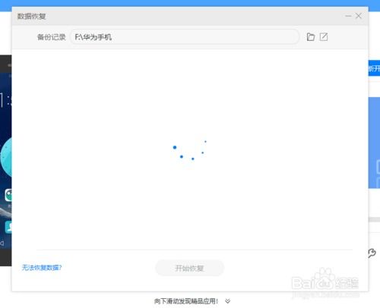Close the 数据恢复 dialog
This screenshot has height=308, width=380.
coord(359,16)
